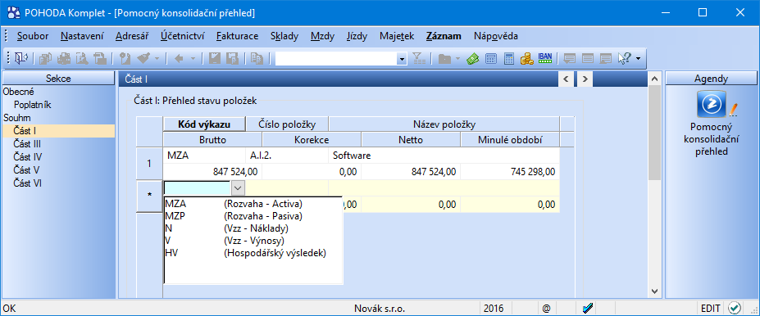Open the Soubor menu
Screen dimensions: 760x316
click(x=33, y=36)
